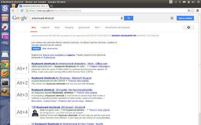The width and height of the screenshot is (201, 125).
Task: Switch to Shopping results
Action: [x=69, y=27]
